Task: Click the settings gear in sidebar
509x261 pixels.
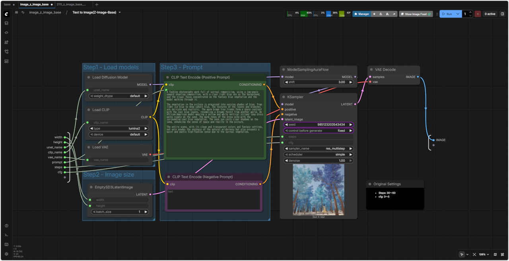Action: tap(6, 254)
